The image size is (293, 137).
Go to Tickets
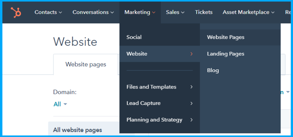(204, 12)
